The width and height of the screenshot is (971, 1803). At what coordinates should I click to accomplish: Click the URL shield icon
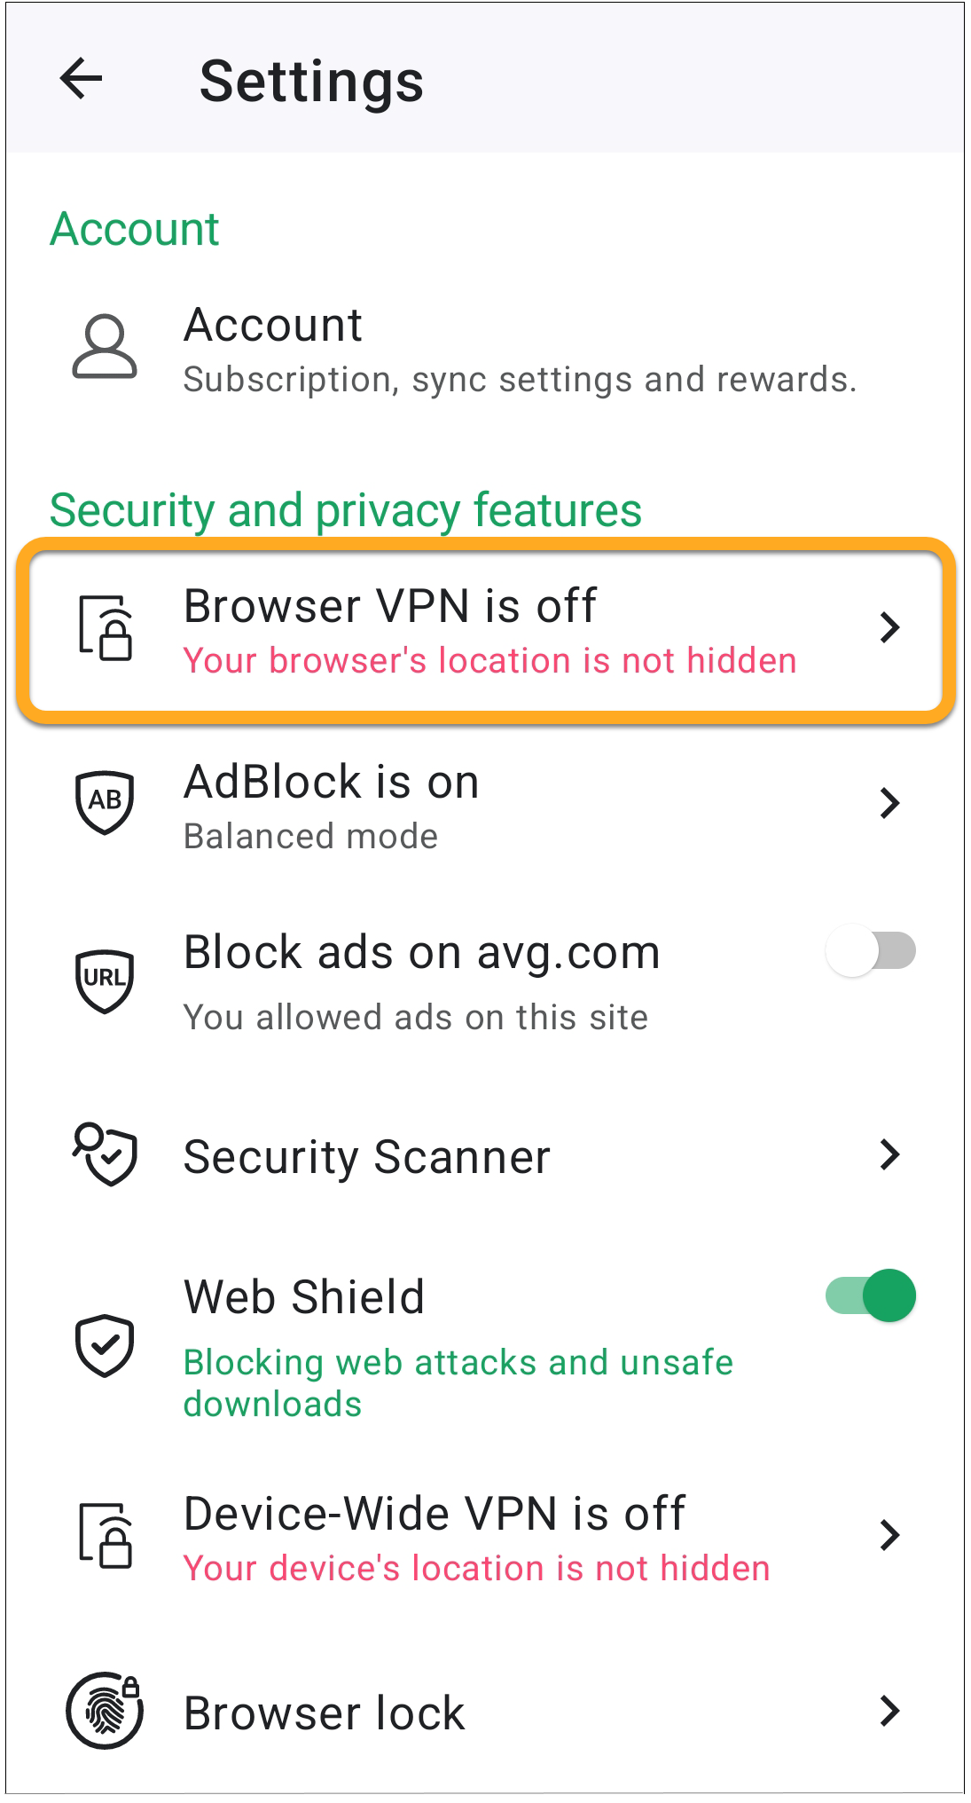pos(105,980)
